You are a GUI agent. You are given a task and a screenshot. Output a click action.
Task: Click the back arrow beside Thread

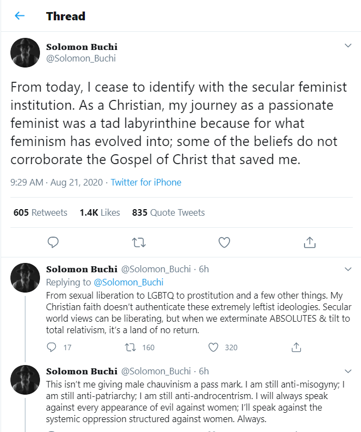[x=20, y=16]
